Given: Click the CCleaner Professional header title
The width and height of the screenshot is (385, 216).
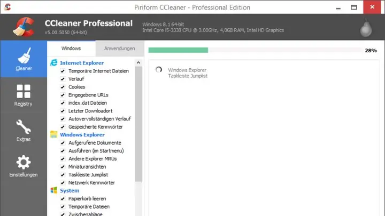Looking at the screenshot, I should click(89, 23).
